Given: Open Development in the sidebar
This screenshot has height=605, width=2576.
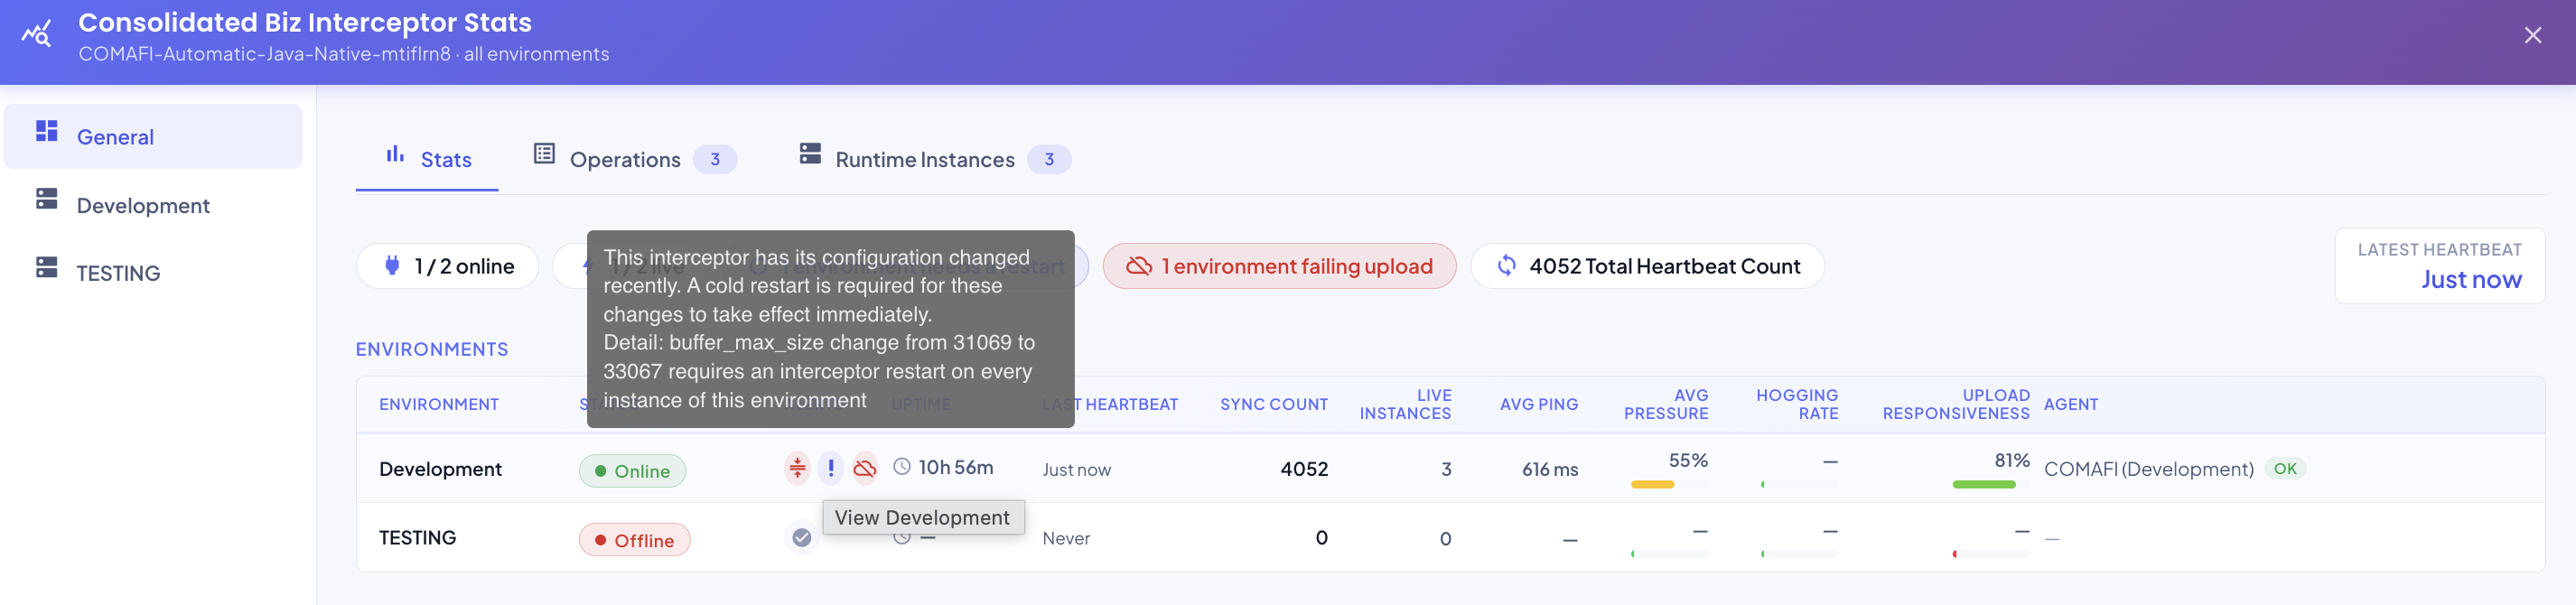Looking at the screenshot, I should click(x=153, y=205).
